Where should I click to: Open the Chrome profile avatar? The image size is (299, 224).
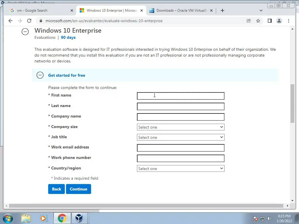[279, 21]
